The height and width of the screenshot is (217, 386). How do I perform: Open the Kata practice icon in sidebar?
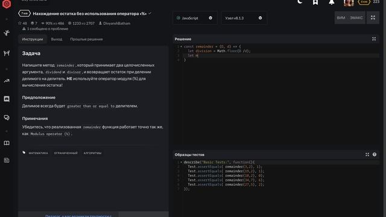click(7, 33)
